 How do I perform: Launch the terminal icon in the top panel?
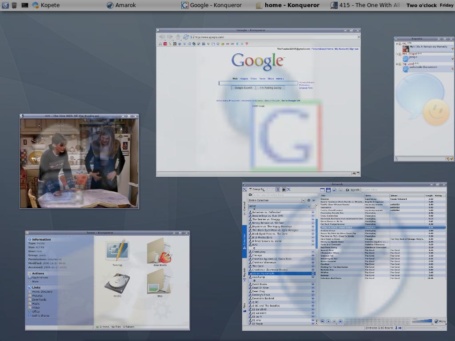(25, 5)
